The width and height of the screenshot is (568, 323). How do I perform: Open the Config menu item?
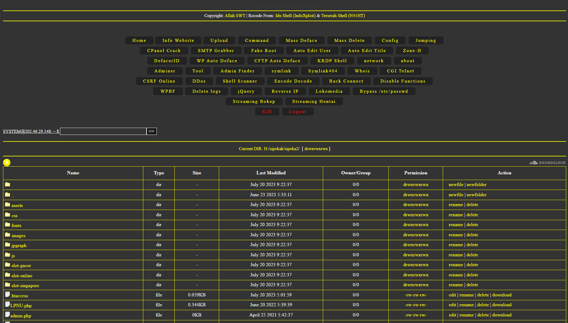point(390,40)
